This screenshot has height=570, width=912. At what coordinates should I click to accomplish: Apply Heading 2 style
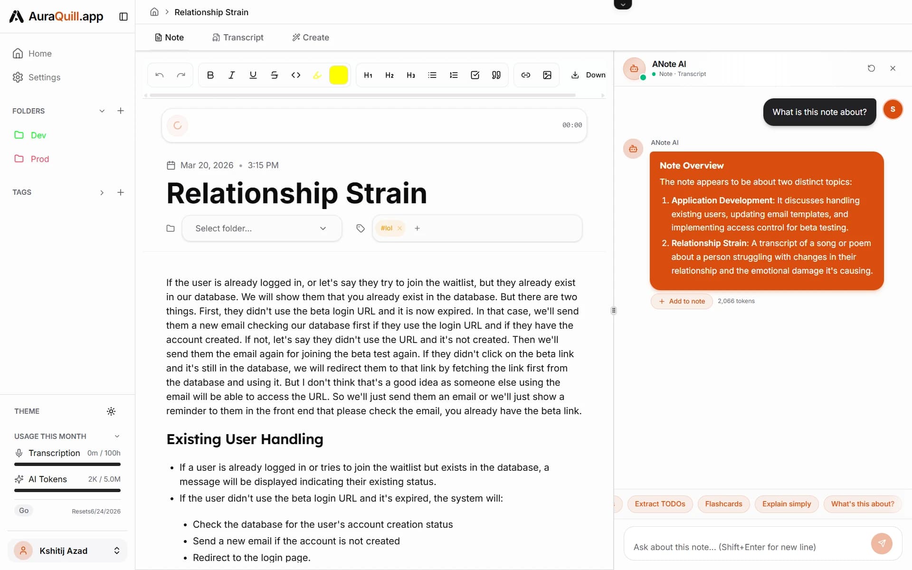pos(389,75)
